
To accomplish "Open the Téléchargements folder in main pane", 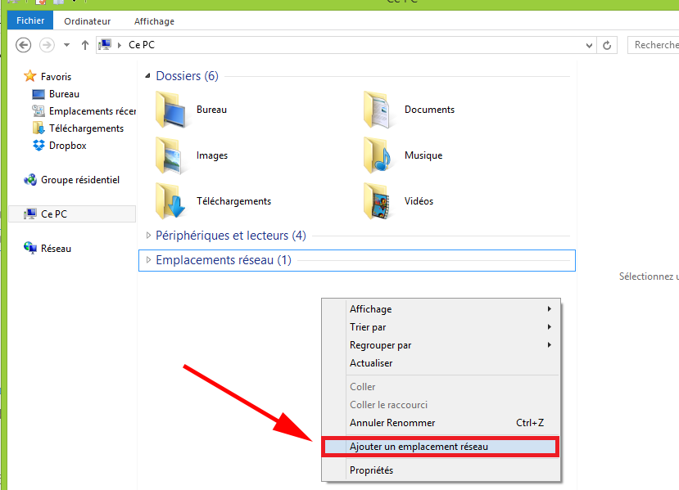I will tap(171, 201).
